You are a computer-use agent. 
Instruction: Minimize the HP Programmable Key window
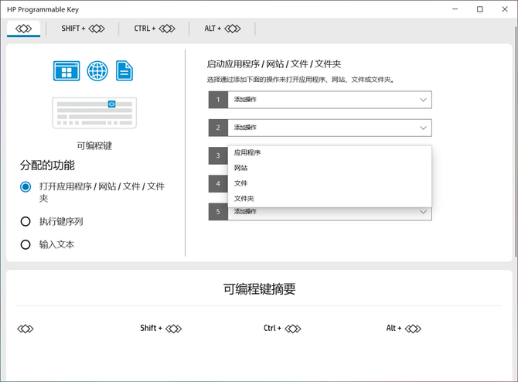455,9
